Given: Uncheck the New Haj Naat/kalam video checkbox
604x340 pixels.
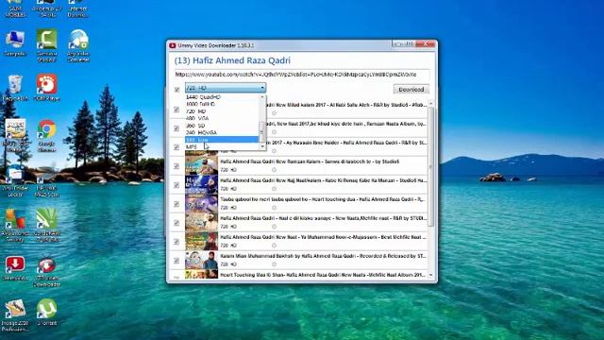Looking at the screenshot, I should pyautogui.click(x=176, y=185).
